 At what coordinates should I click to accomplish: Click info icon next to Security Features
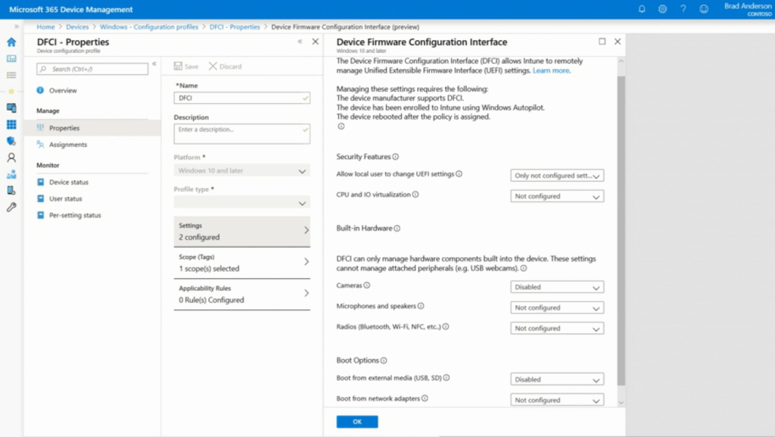pyautogui.click(x=395, y=157)
